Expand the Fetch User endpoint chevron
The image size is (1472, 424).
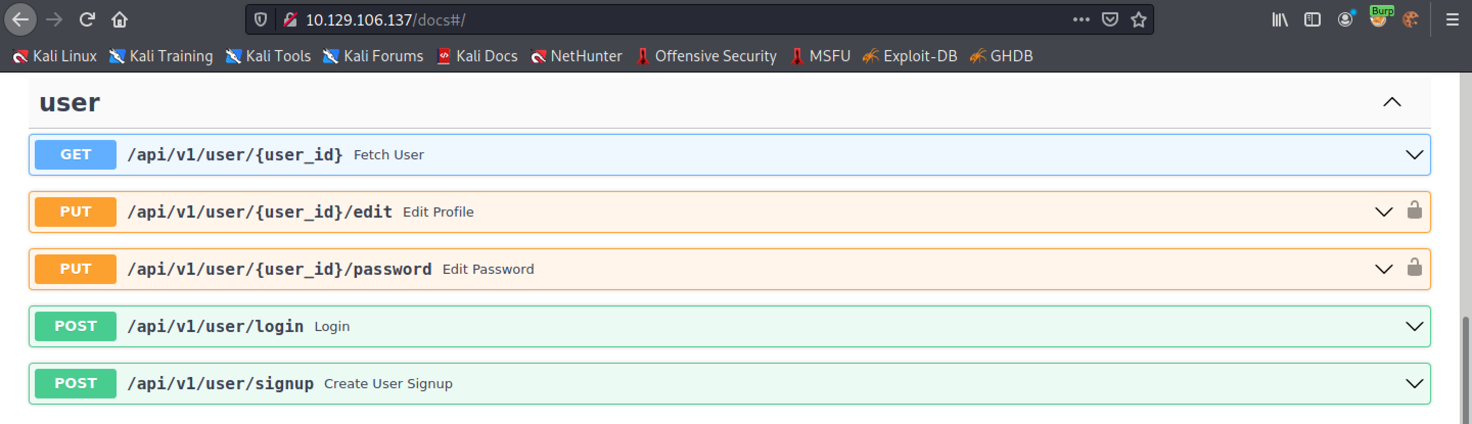coord(1414,155)
